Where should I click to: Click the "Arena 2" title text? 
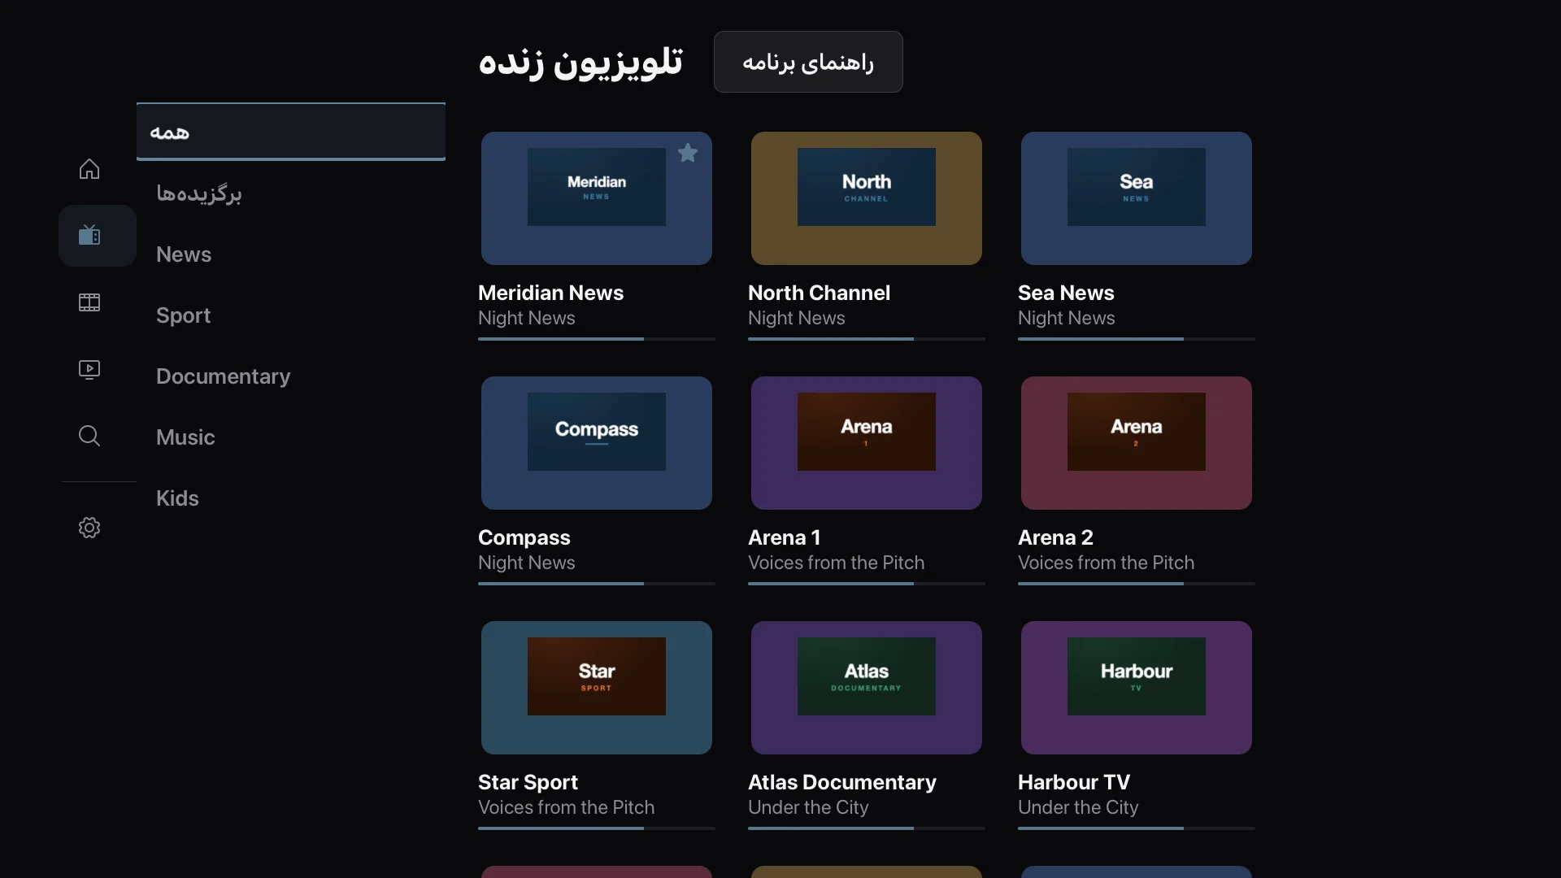pyautogui.click(x=1055, y=537)
